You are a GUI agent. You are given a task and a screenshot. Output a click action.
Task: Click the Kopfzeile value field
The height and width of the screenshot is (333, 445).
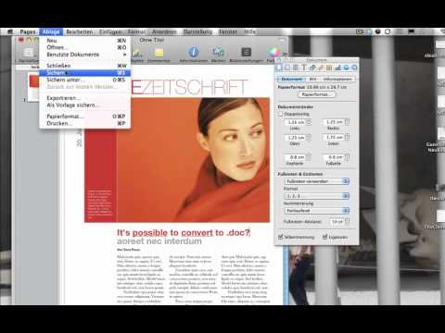295,157
